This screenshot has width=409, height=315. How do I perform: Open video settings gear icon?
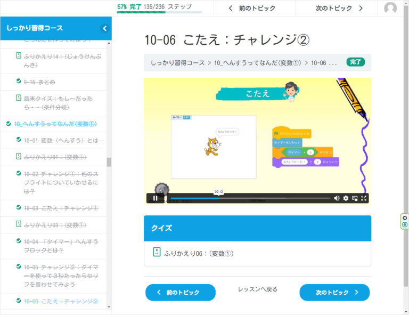[x=346, y=198]
